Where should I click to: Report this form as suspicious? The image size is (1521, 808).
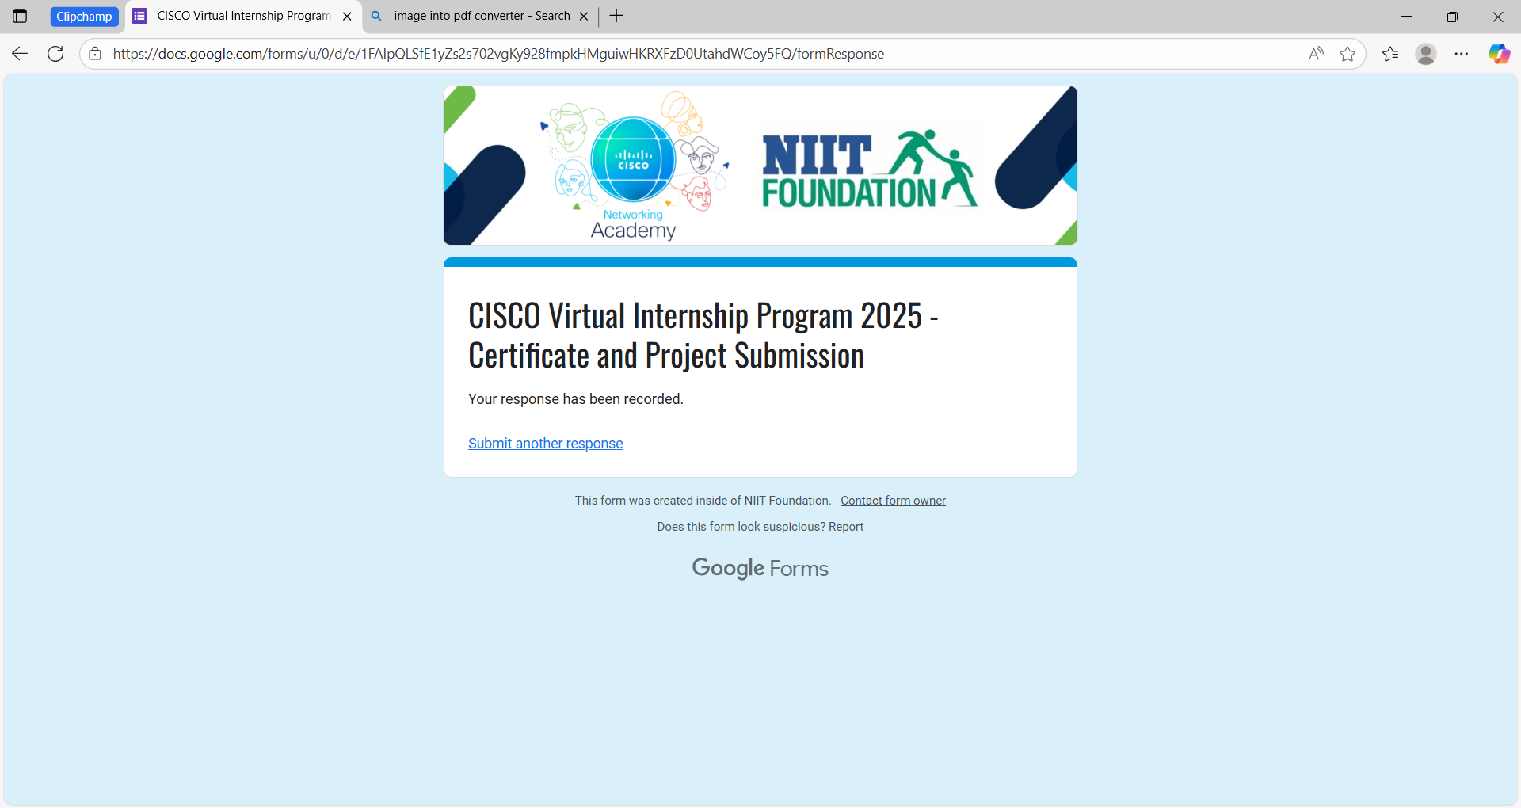point(845,527)
